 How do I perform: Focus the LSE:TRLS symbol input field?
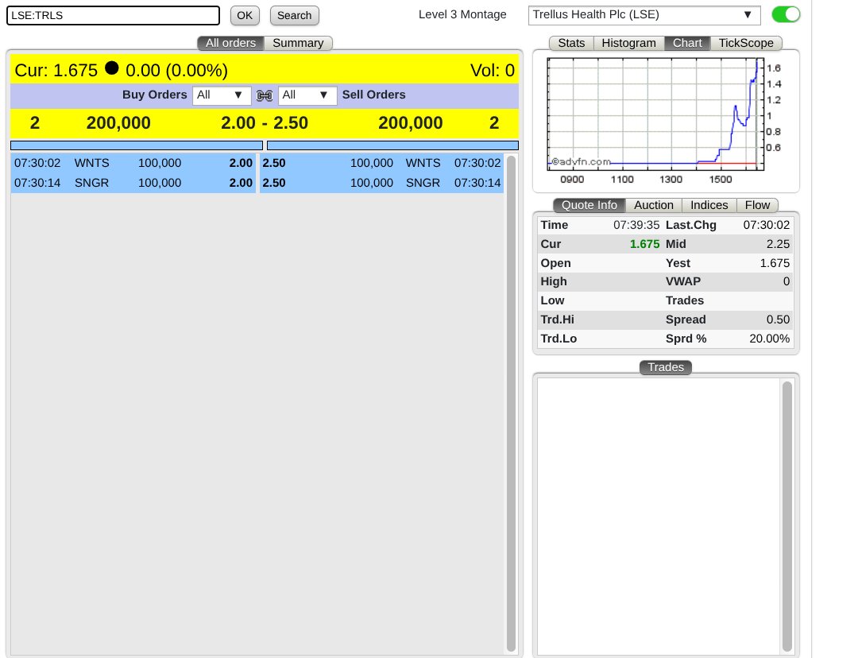coord(114,15)
